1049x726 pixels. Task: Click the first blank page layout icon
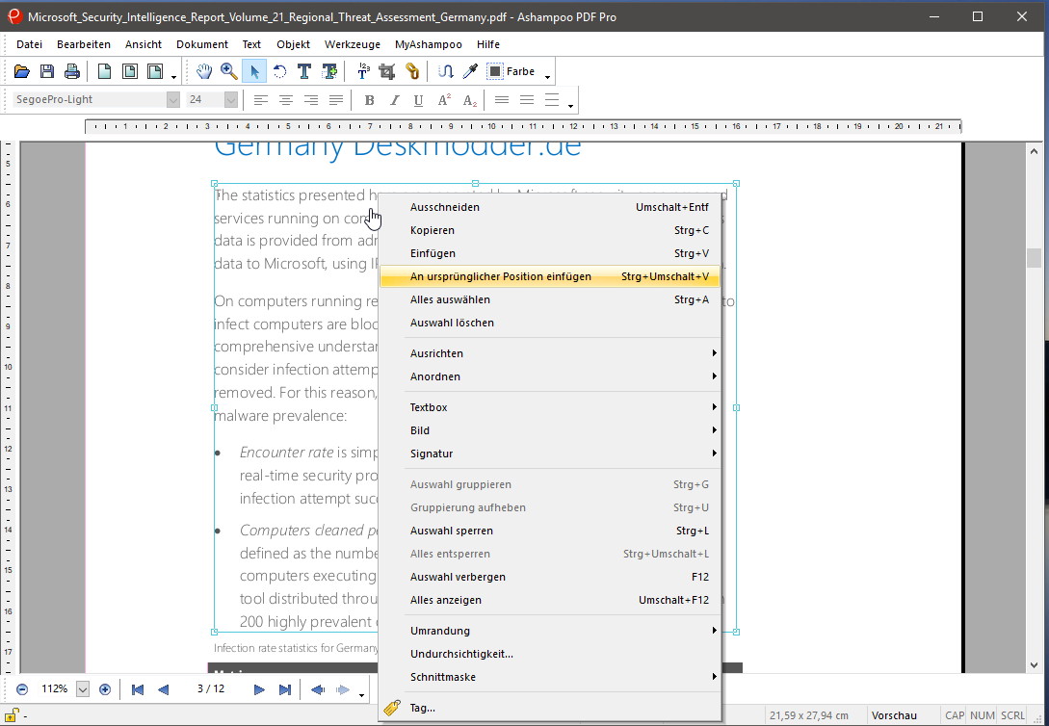coord(104,71)
